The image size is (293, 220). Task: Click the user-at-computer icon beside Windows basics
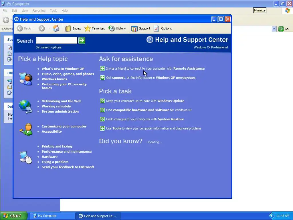coord(26,78)
